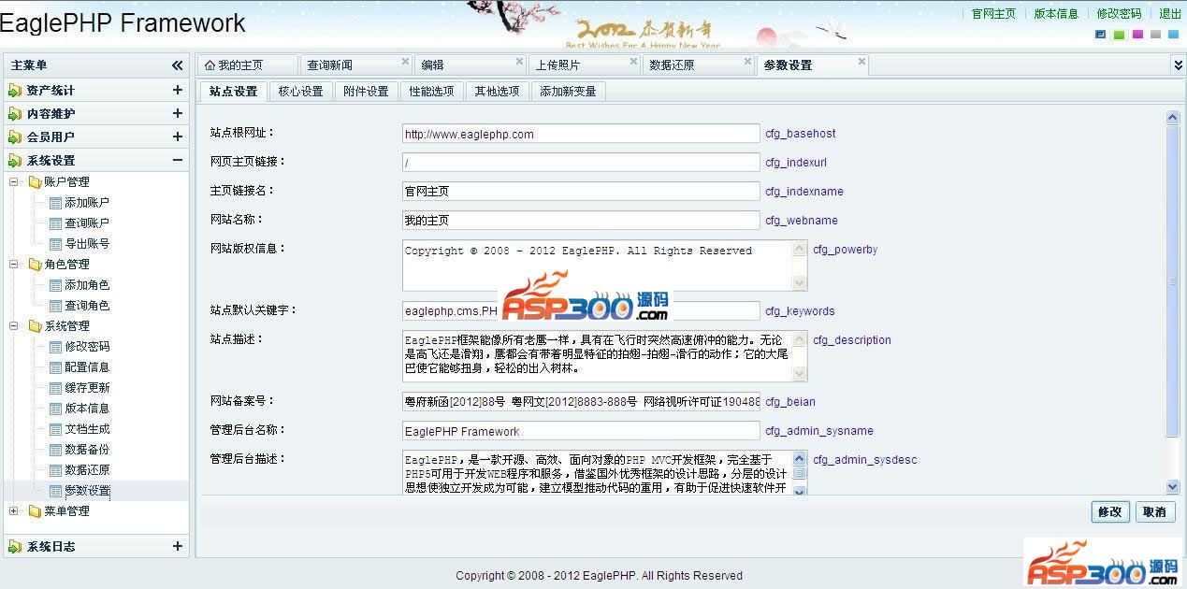The width and height of the screenshot is (1187, 589).
Task: Open the 版本信息 header link
Action: coord(1056,14)
